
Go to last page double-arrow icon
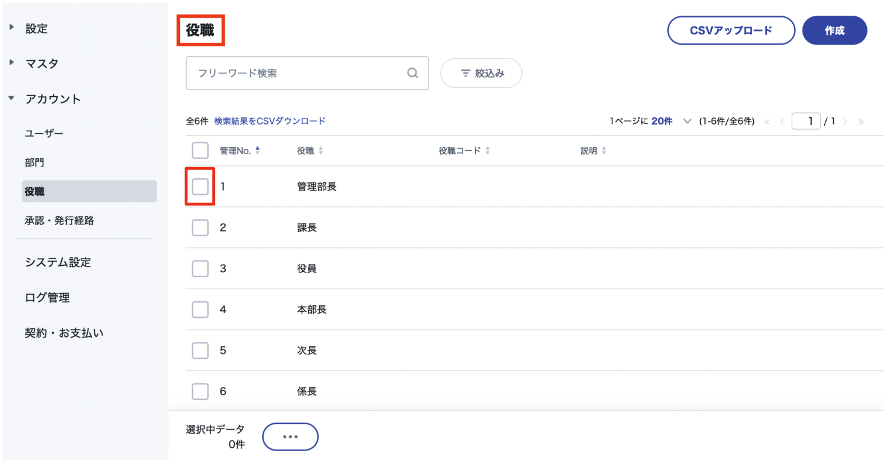click(x=861, y=121)
